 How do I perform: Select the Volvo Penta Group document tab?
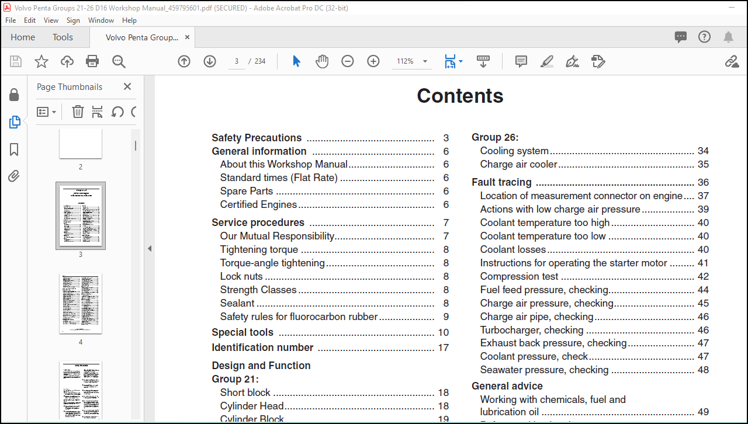click(x=142, y=37)
